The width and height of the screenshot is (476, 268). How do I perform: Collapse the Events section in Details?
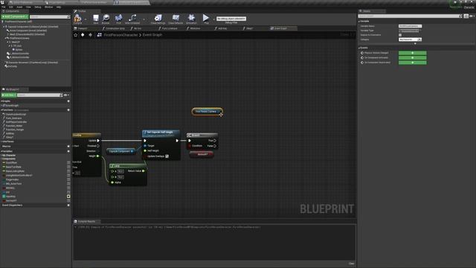click(x=359, y=48)
